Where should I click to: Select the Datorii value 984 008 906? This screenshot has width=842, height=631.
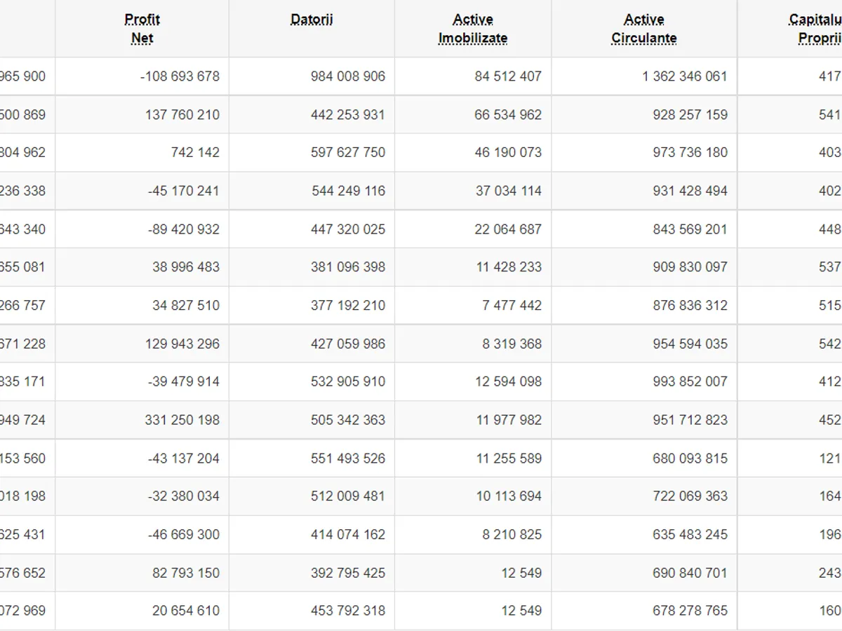[348, 76]
